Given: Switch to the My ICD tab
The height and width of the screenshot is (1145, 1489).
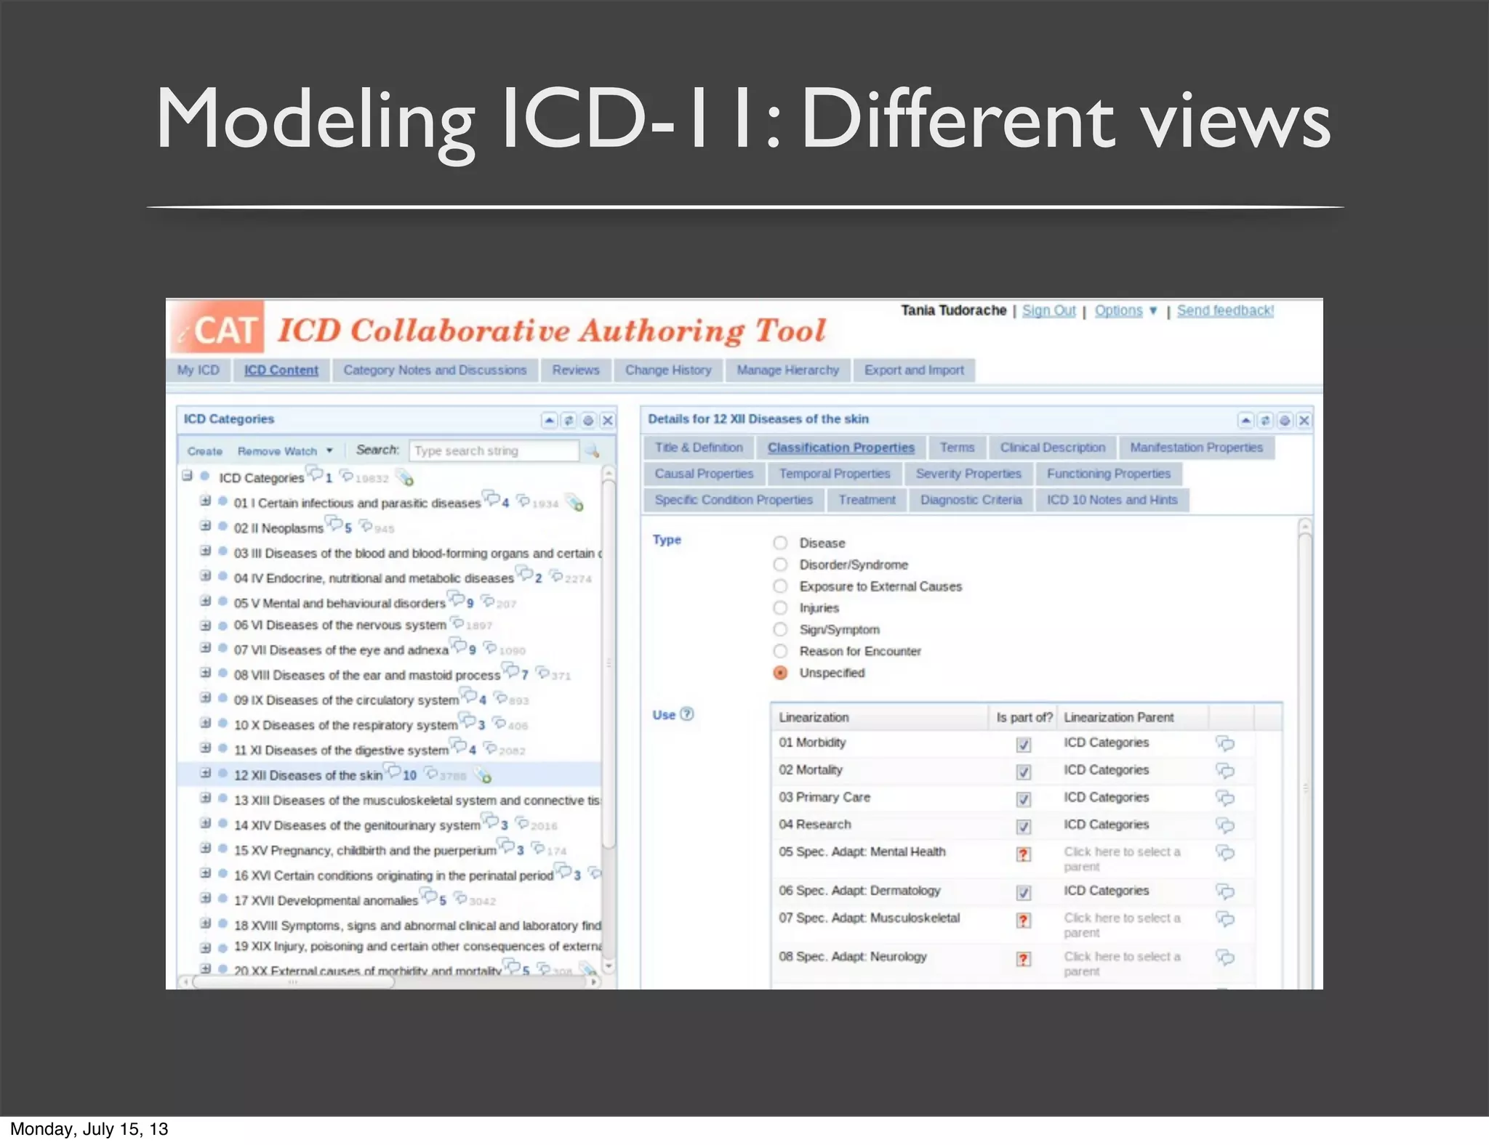Looking at the screenshot, I should (198, 370).
